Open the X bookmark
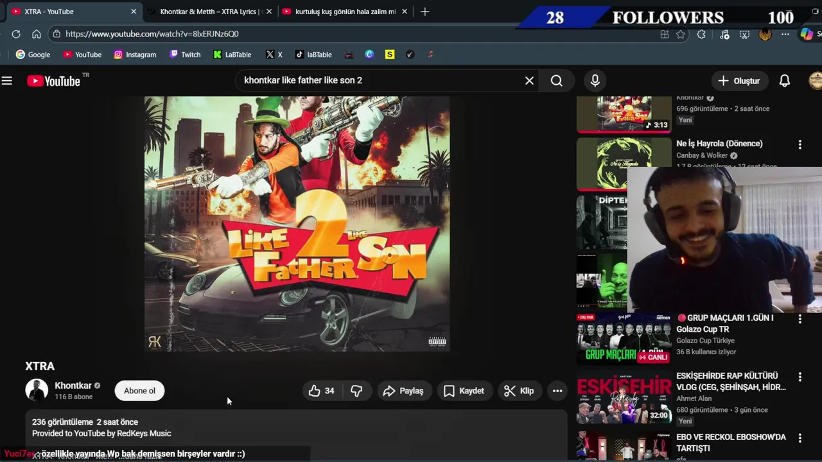Screen dimensions: 822x462 [274, 55]
